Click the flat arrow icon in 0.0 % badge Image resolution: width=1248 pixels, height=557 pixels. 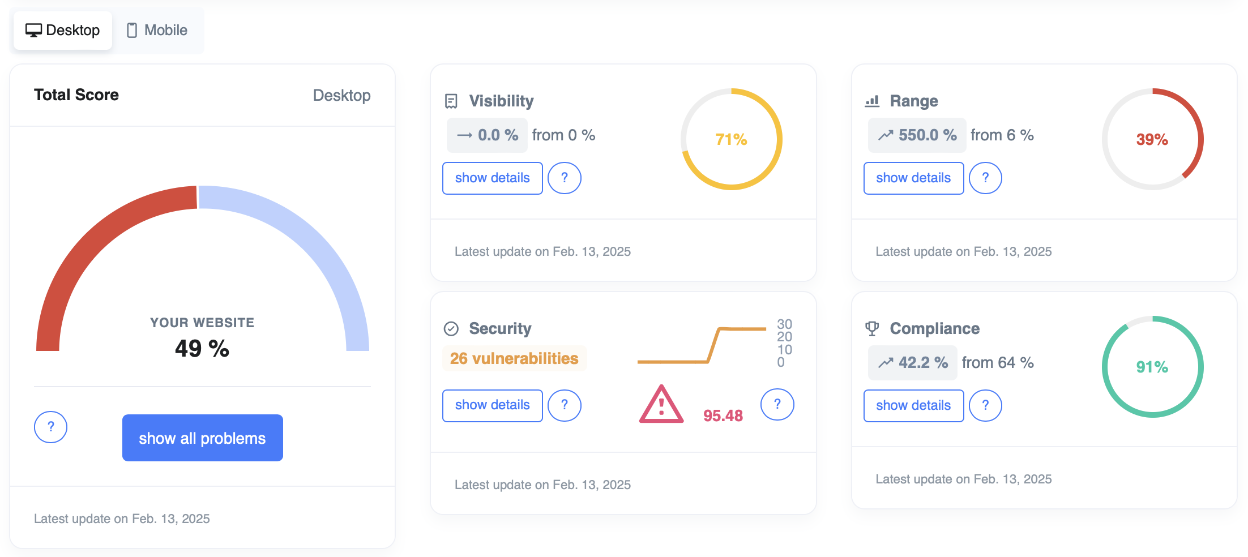pos(464,135)
